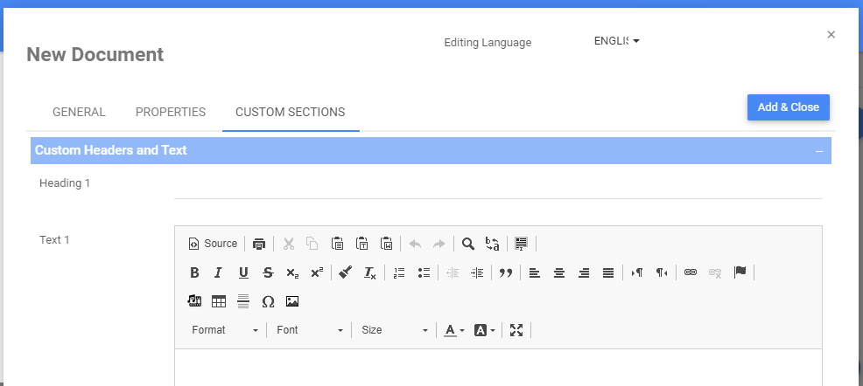Viewport: 863px width, 386px height.
Task: Insert a numbered list
Action: [x=399, y=272]
